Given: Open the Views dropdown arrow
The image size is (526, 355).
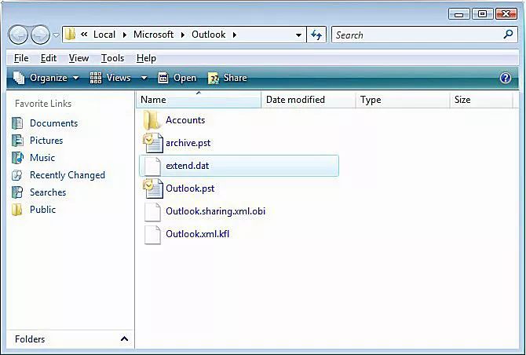Looking at the screenshot, I should [144, 78].
